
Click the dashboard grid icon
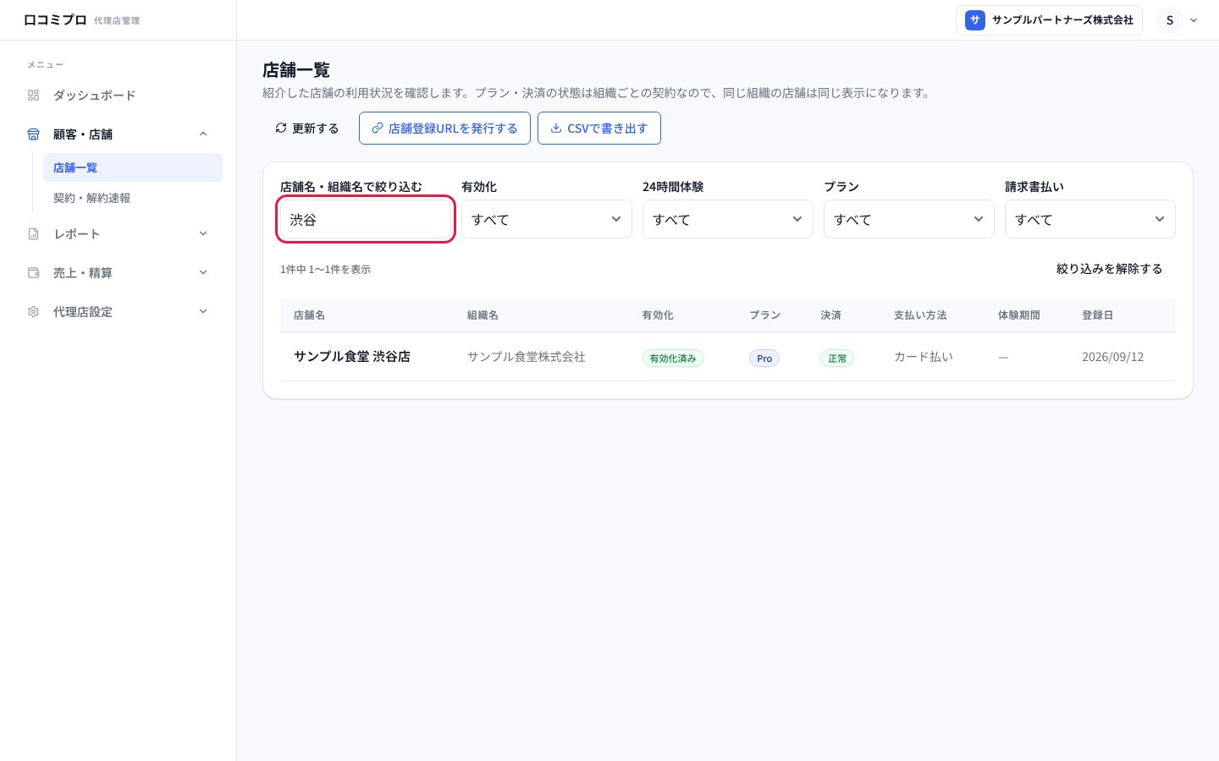[x=33, y=96]
